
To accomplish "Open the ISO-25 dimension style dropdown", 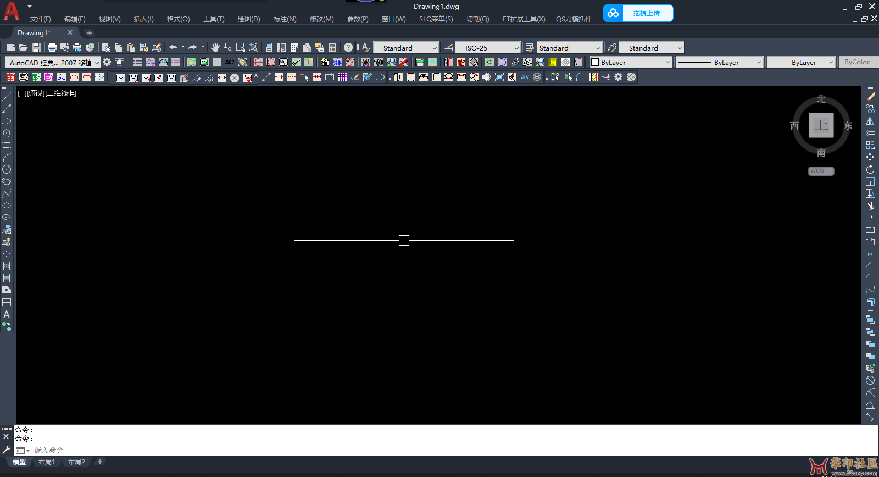I will coord(488,48).
